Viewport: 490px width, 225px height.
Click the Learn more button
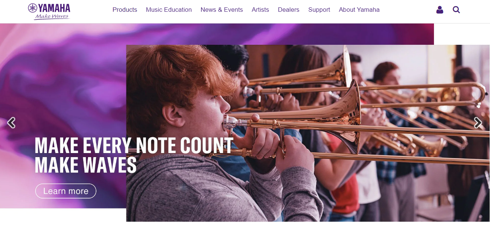pos(66,191)
